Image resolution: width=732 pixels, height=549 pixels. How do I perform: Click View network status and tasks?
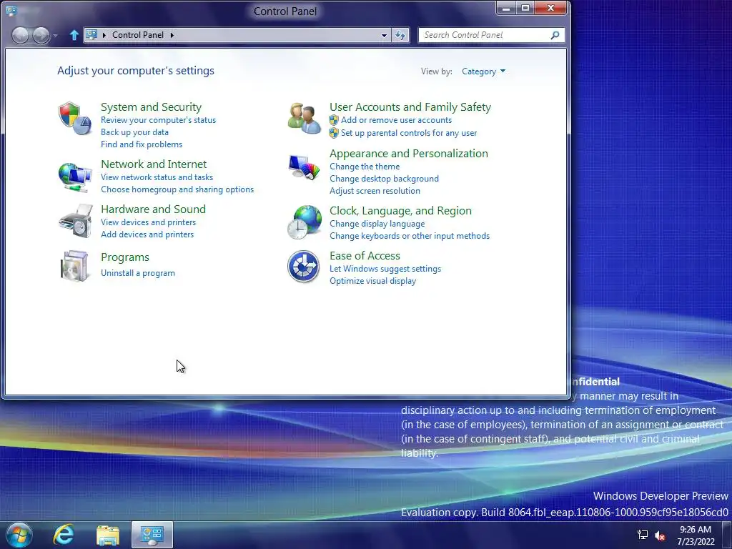157,177
